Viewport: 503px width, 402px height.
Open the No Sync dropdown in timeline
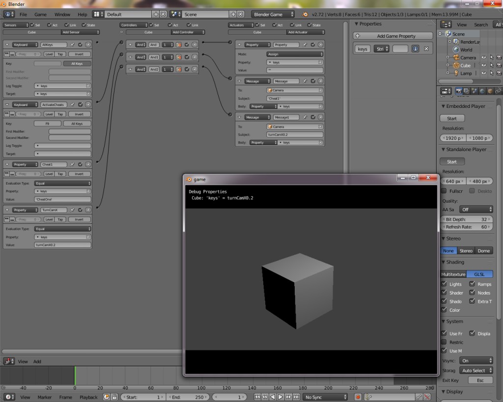click(x=325, y=397)
